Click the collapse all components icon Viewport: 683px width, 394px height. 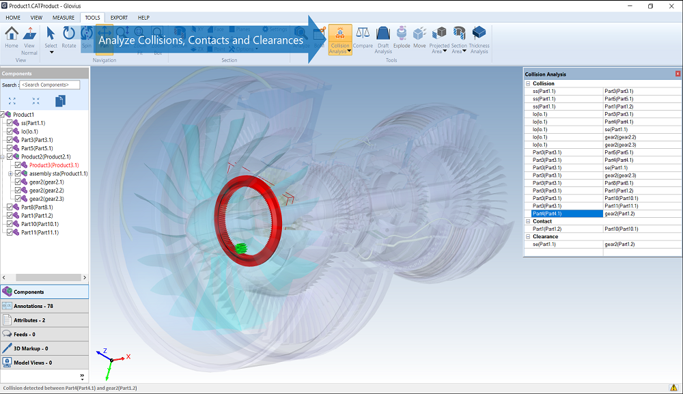pyautogui.click(x=36, y=101)
